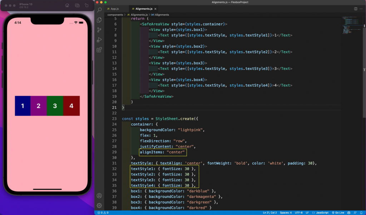
Task: Open the Manage settings gear
Action: [99, 205]
